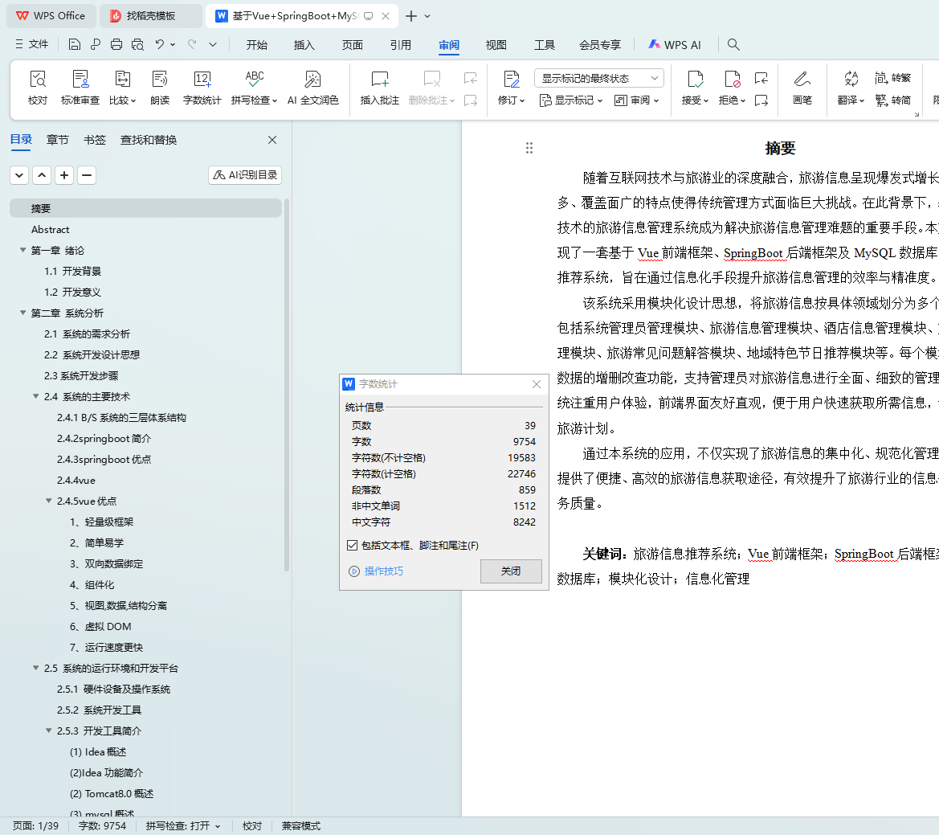This screenshot has width=939, height=835.
Task: Undo the last action
Action: pyautogui.click(x=159, y=44)
